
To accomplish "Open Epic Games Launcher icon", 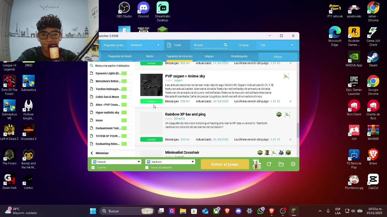I will pyautogui.click(x=354, y=86).
